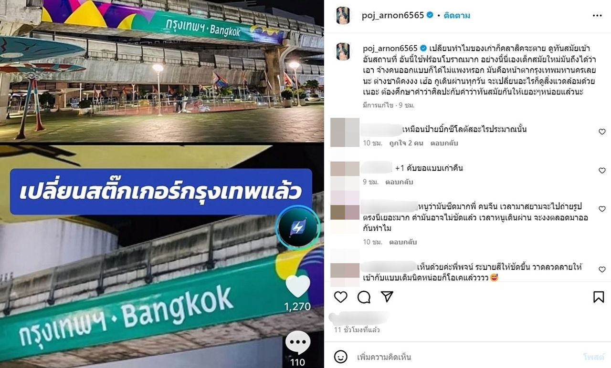
Task: Like the comment starting with เห็นด้วยค่ะพี่พจน์
Action: [602, 270]
